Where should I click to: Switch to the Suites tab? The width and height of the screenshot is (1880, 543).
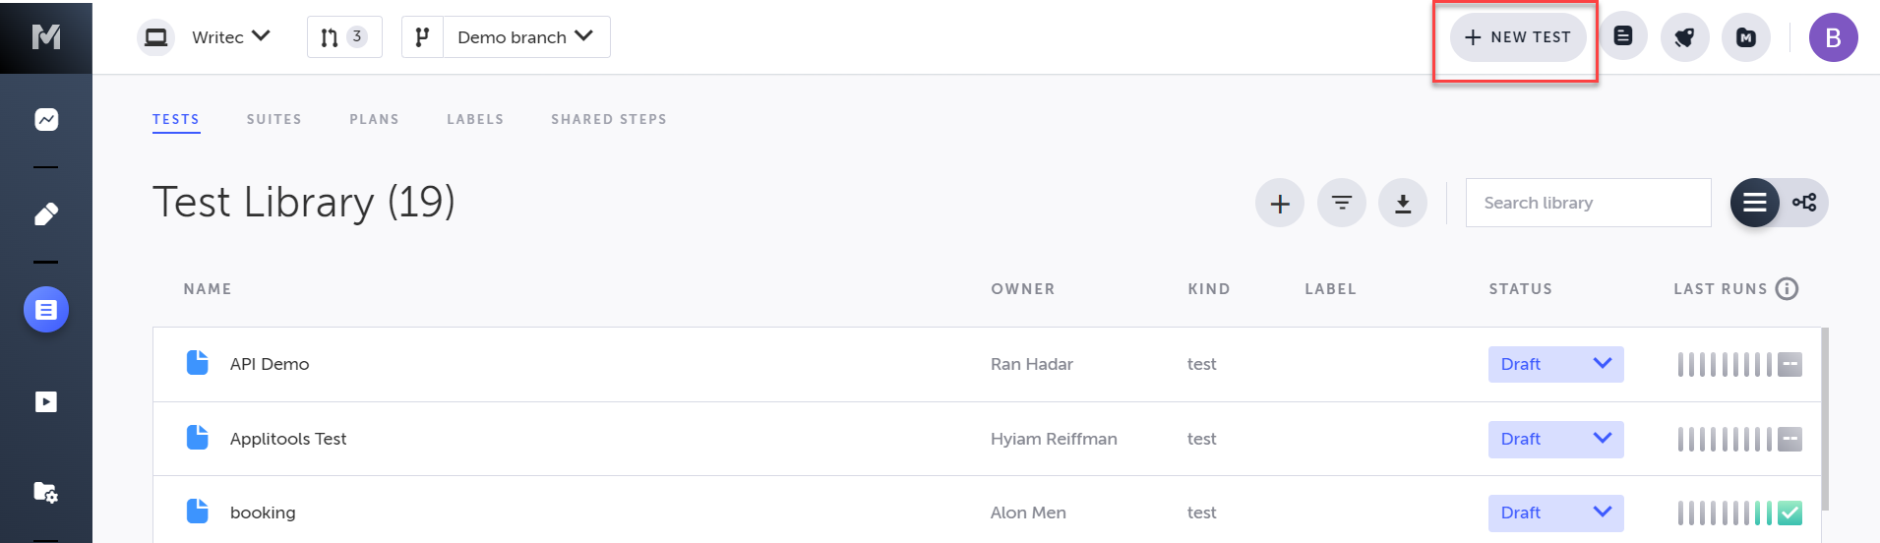[273, 120]
